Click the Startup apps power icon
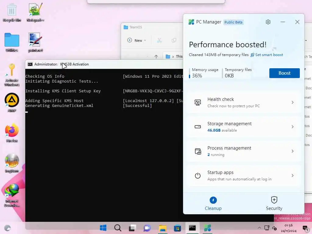 coord(197,175)
